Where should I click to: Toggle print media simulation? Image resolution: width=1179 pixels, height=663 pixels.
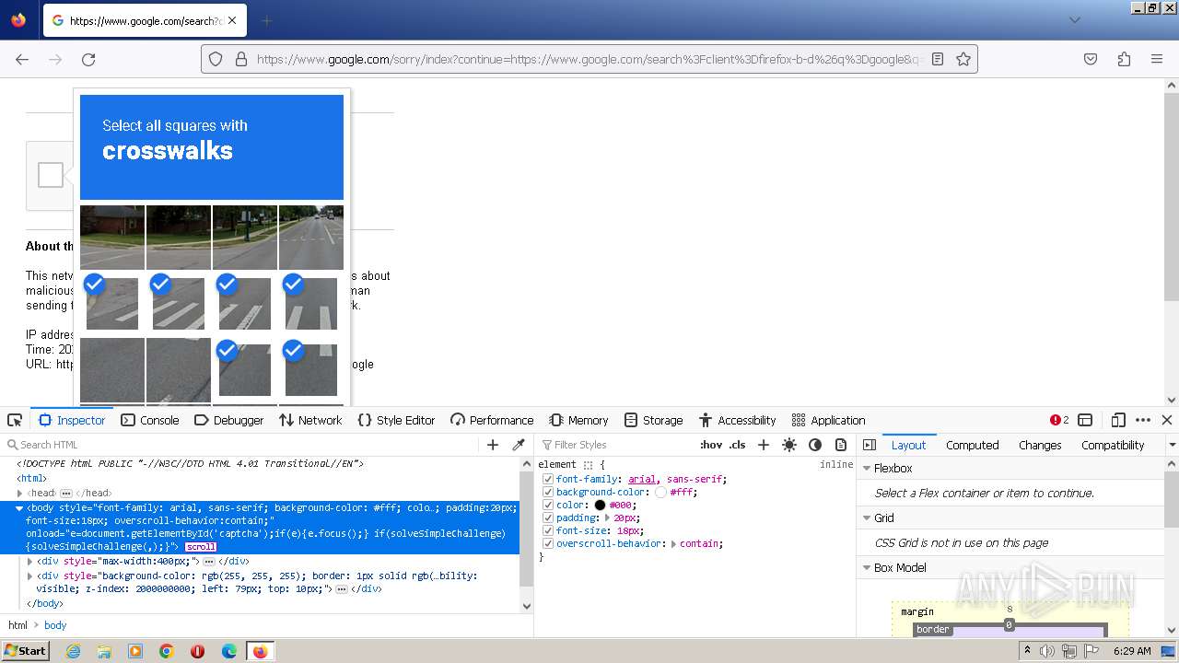841,445
